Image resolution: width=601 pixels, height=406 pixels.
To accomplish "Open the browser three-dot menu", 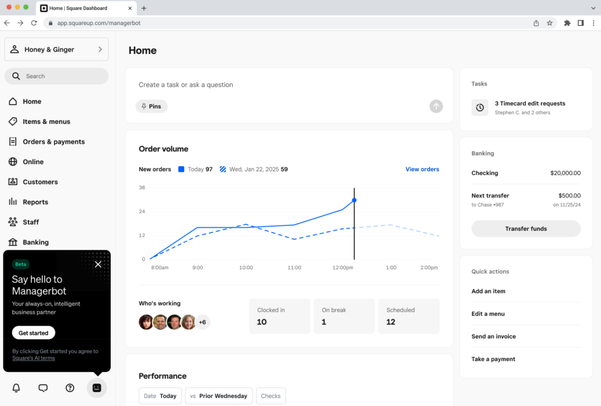I will tap(594, 23).
